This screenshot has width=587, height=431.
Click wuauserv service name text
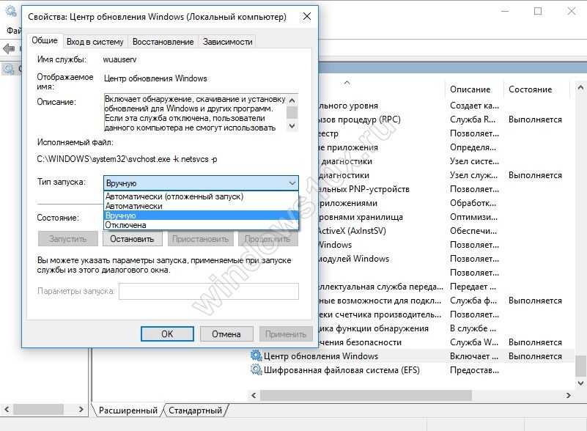point(119,59)
